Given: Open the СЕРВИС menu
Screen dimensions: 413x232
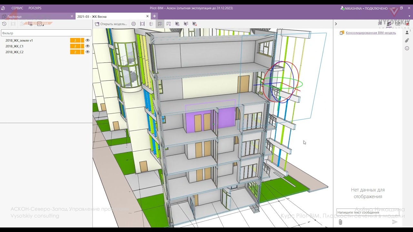Looking at the screenshot, I should (x=17, y=8).
